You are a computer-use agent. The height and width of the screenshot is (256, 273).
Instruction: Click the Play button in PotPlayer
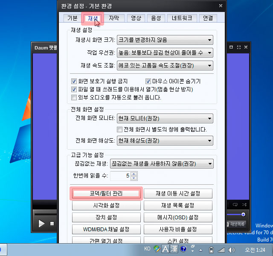click(x=41, y=223)
